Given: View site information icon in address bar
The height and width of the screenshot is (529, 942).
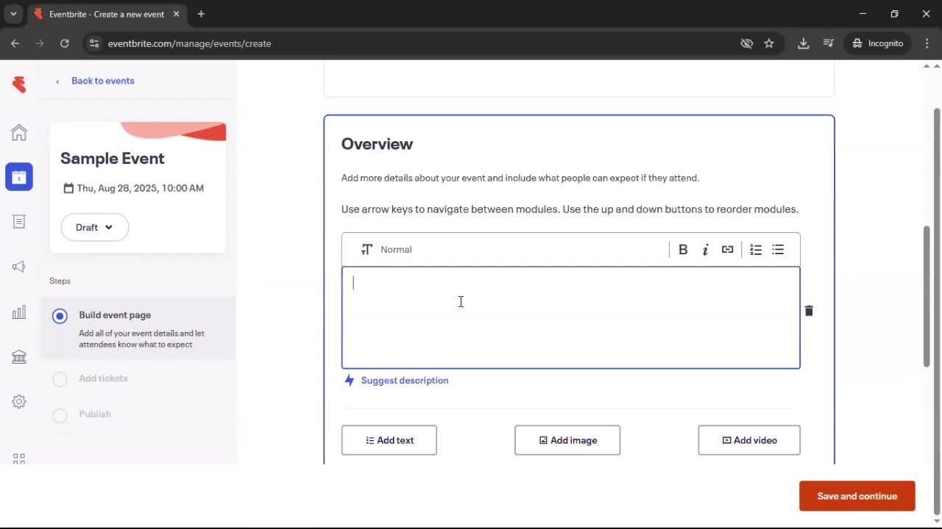Looking at the screenshot, I should pos(94,43).
